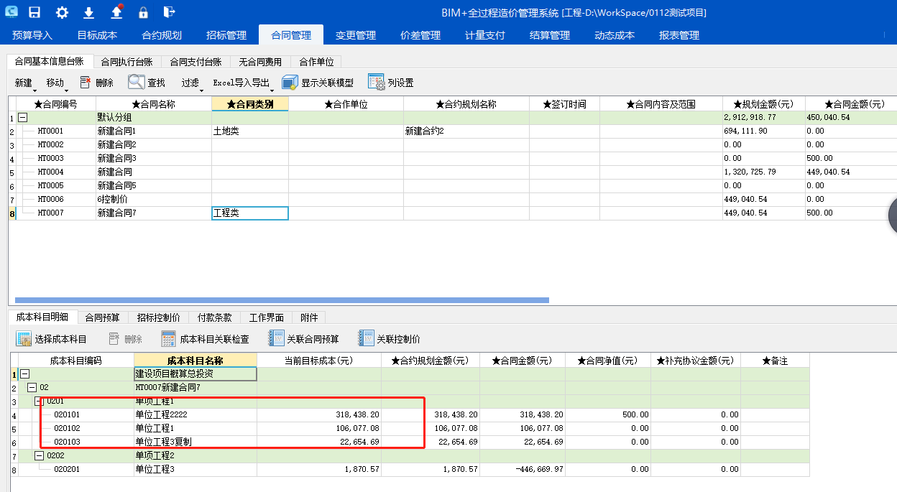Switch to the 目标成本 tab
This screenshot has height=492, width=897.
[97, 35]
